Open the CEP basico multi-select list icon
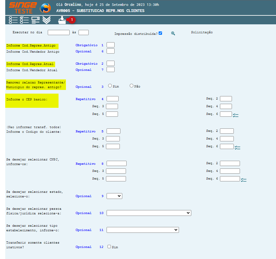Viewport: 276px width, 259px height. click(236, 115)
